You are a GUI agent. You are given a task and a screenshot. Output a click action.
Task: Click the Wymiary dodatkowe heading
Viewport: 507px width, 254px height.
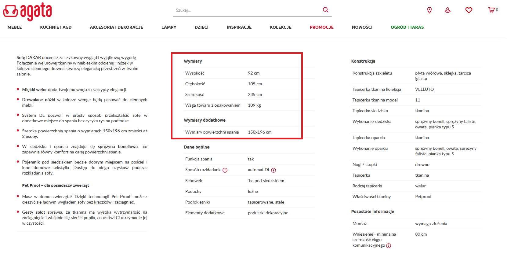[x=205, y=120]
